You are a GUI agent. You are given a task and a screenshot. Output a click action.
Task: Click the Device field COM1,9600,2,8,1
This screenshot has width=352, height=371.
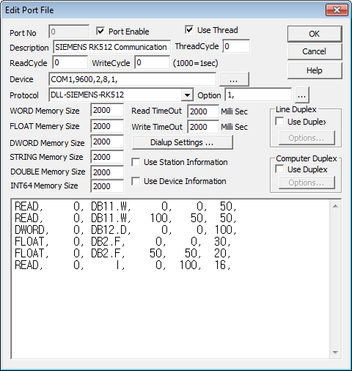[132, 79]
